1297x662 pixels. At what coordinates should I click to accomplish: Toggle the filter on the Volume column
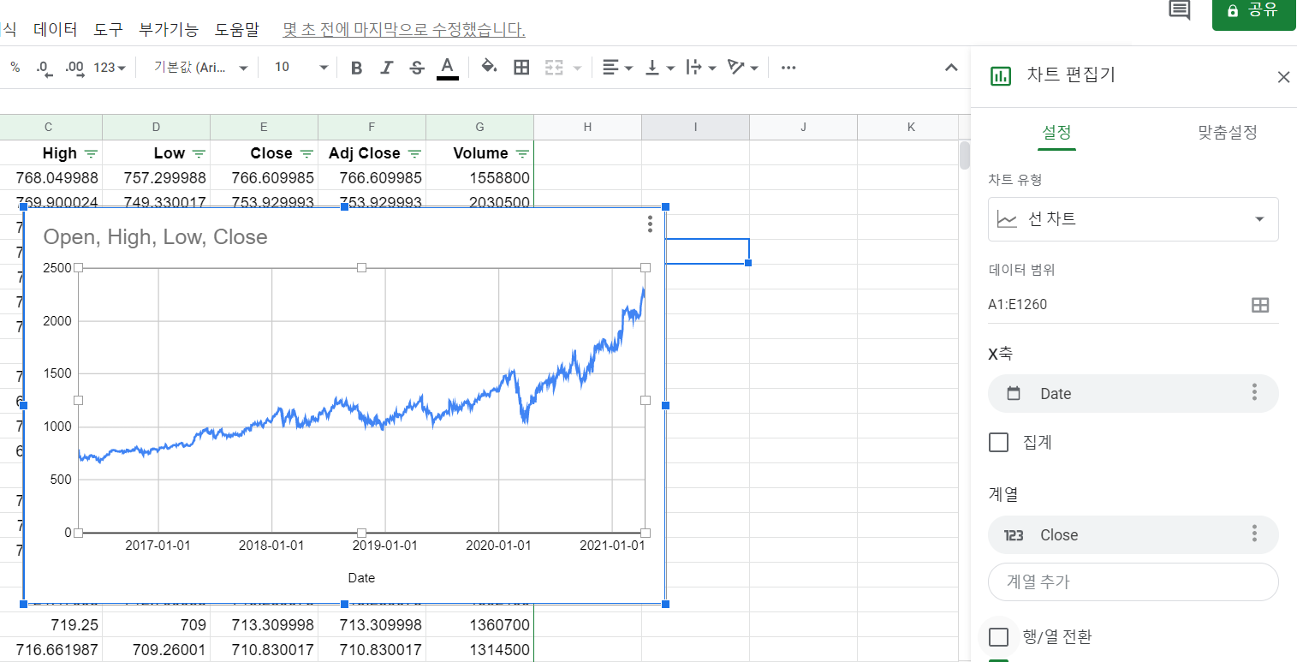pyautogui.click(x=521, y=154)
